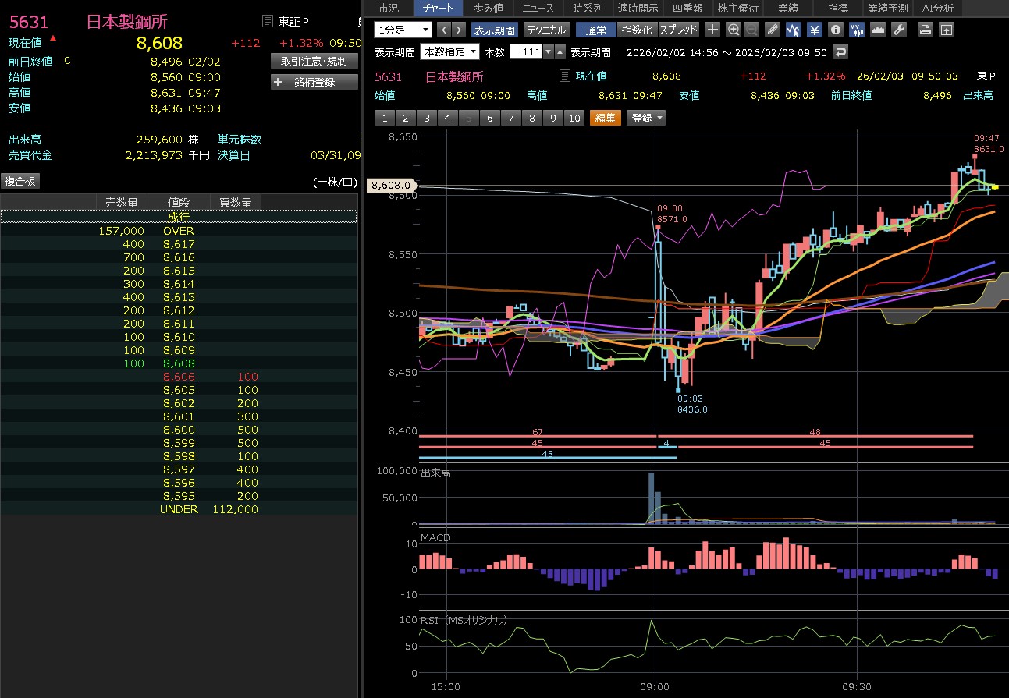Click the zoom-in magnifier icon

(733, 30)
